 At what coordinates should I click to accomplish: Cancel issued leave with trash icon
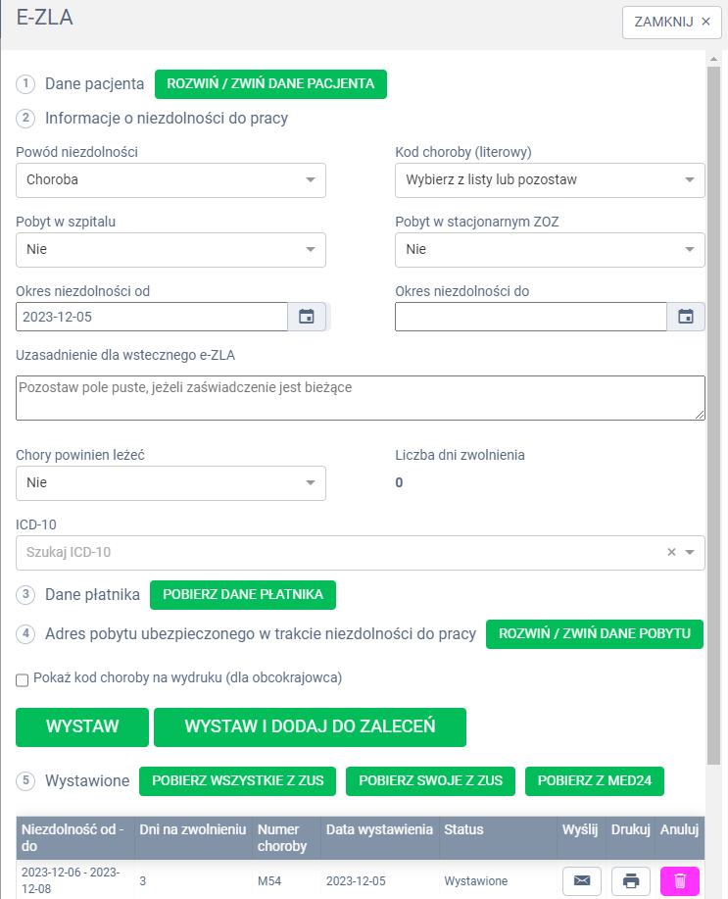[680, 881]
